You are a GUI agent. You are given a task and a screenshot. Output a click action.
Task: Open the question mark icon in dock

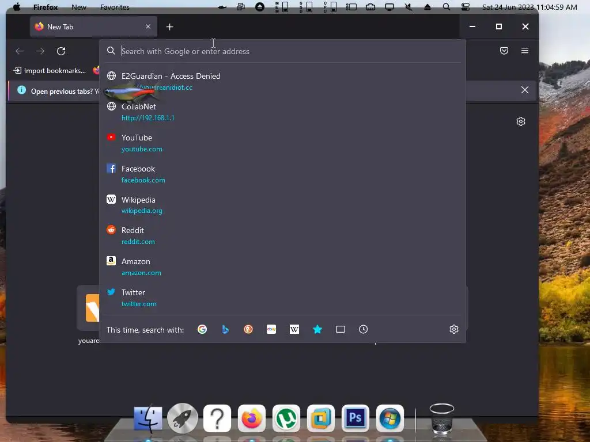point(217,418)
